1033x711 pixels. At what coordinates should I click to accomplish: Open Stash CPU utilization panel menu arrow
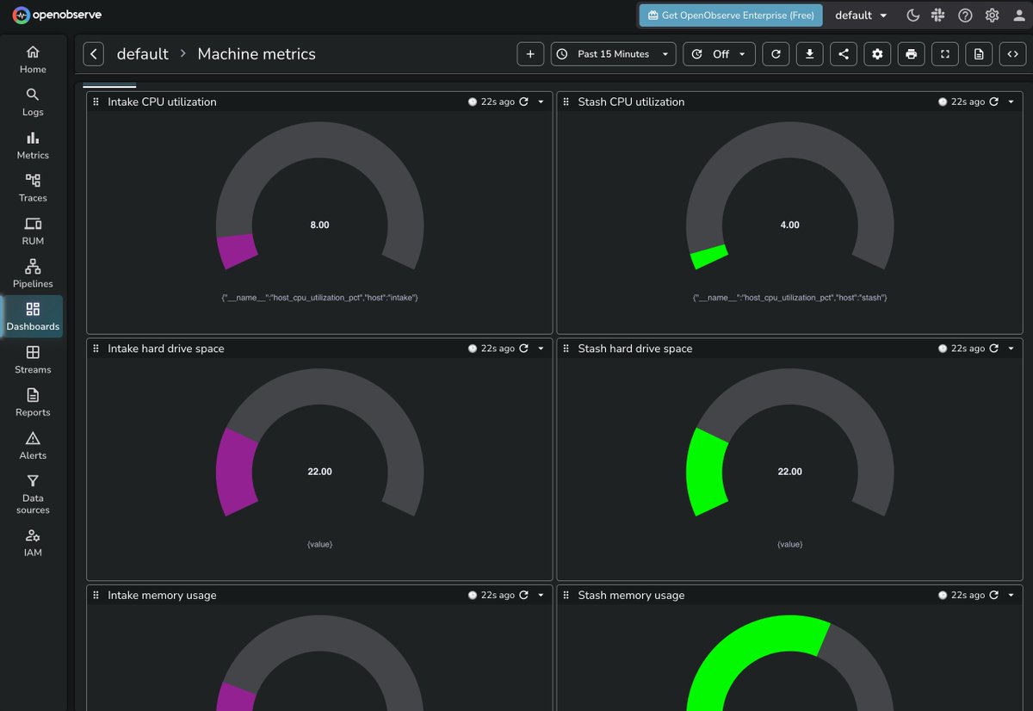coord(1011,102)
